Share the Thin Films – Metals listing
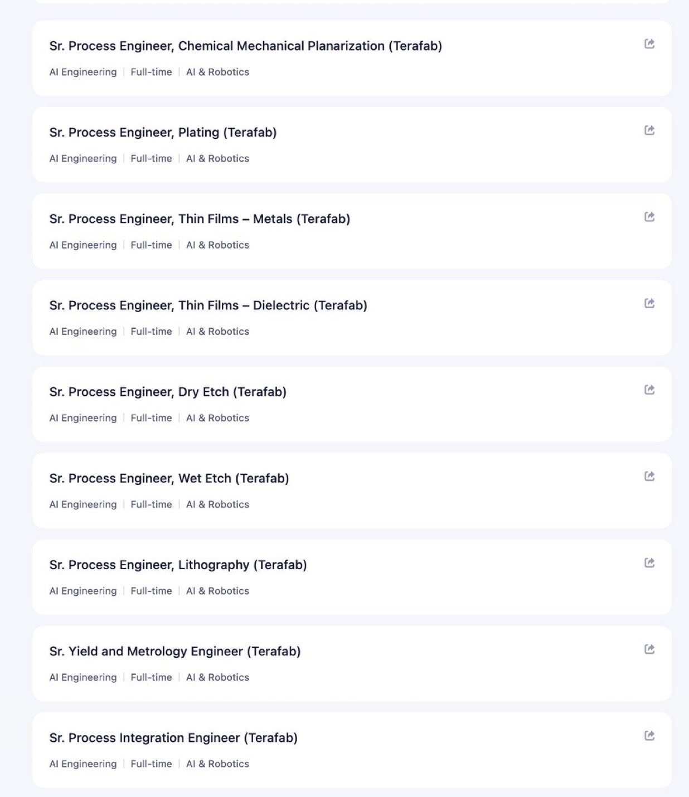The image size is (689, 797). pyautogui.click(x=649, y=217)
